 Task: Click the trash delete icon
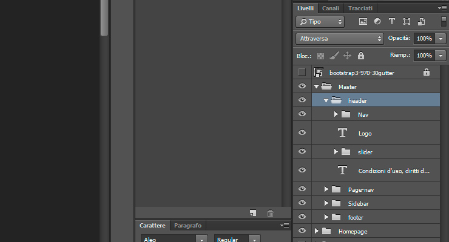coord(271,213)
